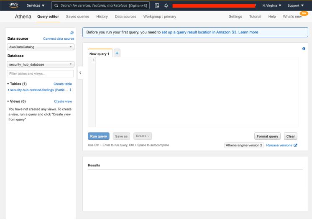Click Connect data source link

click(59, 38)
